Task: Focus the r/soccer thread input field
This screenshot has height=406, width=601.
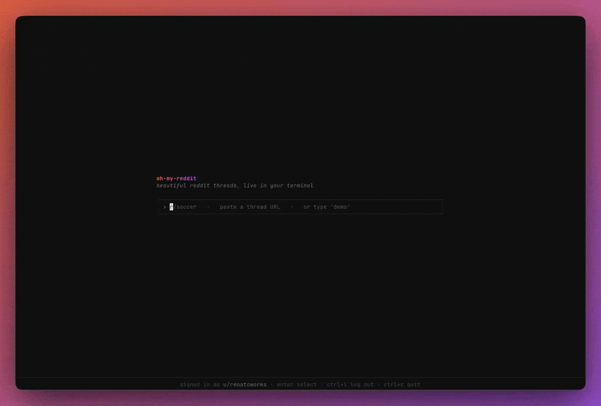Action: (x=300, y=207)
